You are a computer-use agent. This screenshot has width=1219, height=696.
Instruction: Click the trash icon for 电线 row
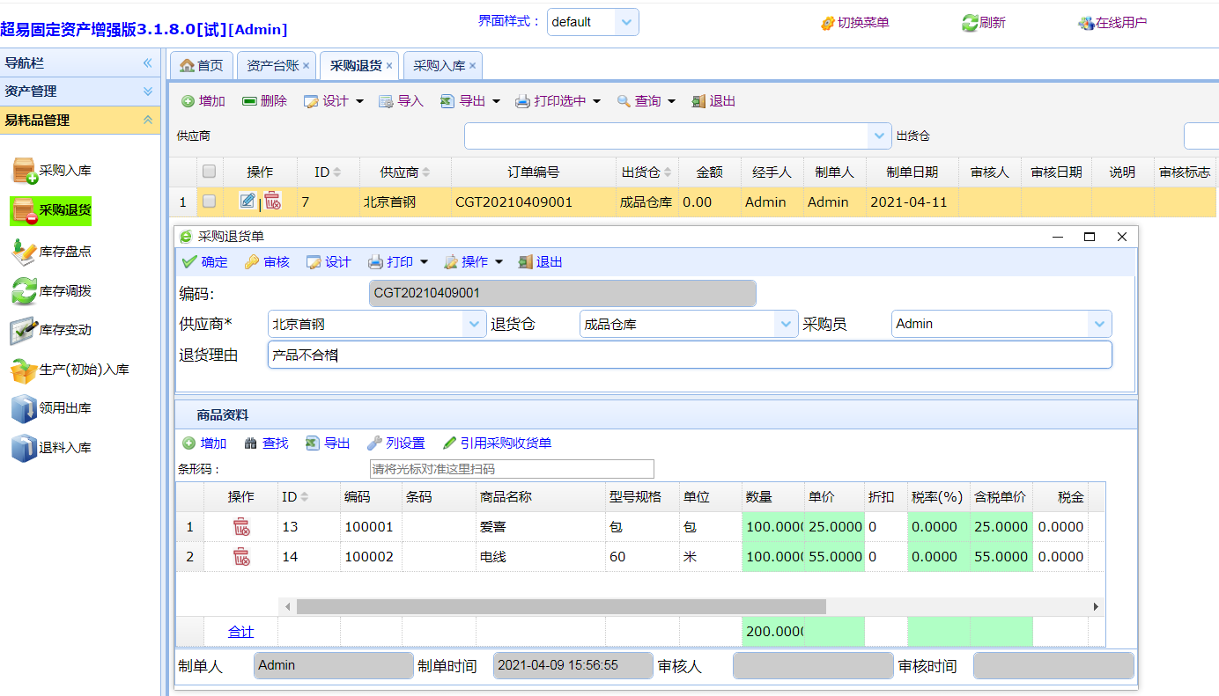tap(240, 556)
